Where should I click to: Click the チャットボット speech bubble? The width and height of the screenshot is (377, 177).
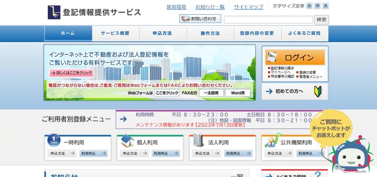coord(331,128)
